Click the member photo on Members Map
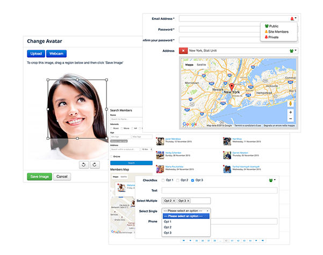This screenshot has height=255, width=323. (x=121, y=188)
